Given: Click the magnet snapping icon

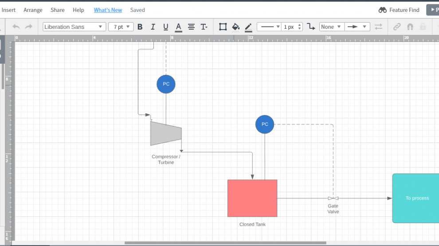Looking at the screenshot, I should click(x=410, y=27).
